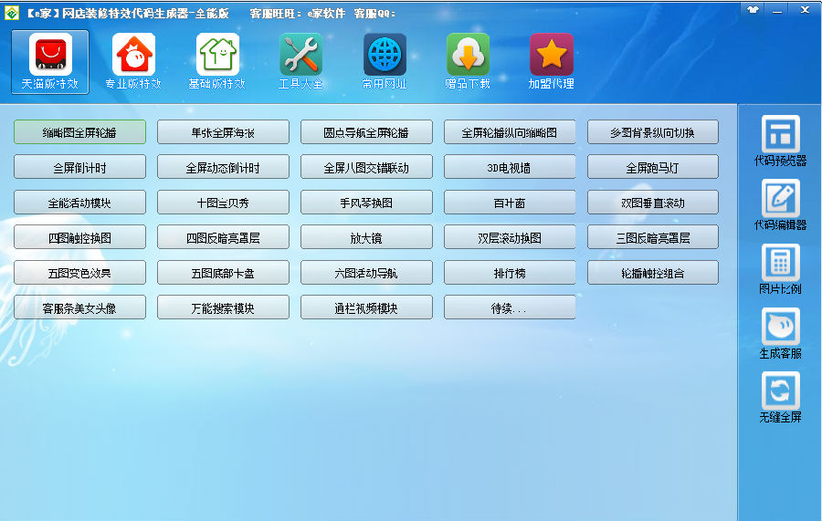The image size is (822, 521).
Task: Open the 代码预览器 code previewer icon
Action: [780, 135]
